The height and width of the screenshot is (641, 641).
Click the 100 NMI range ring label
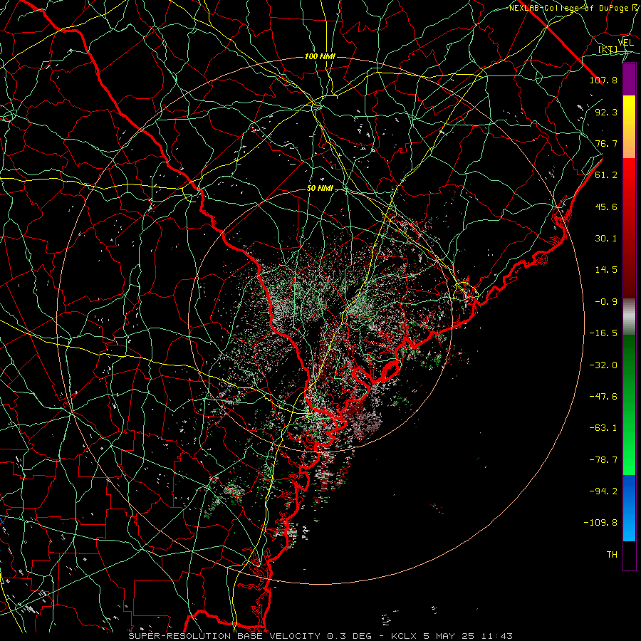coord(320,56)
